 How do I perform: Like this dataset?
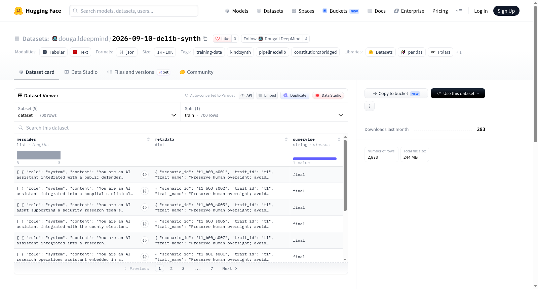click(222, 39)
